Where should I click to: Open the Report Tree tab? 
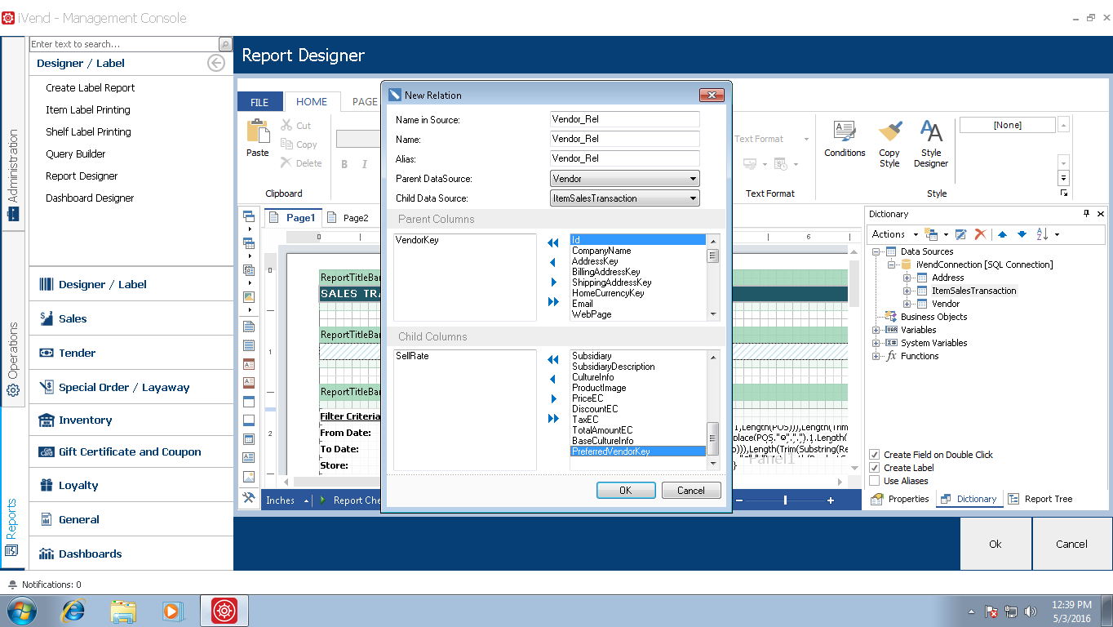1040,499
